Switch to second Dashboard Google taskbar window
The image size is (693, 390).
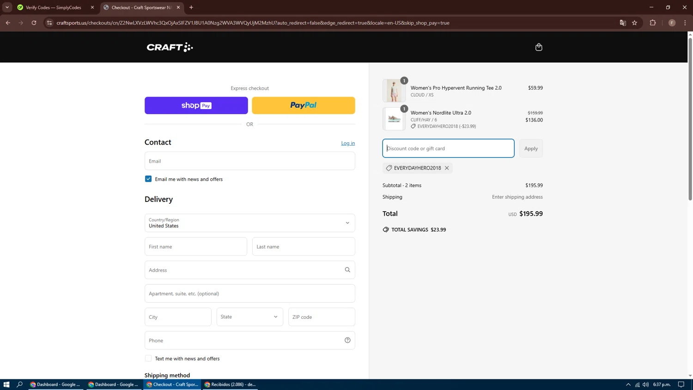[114, 384]
